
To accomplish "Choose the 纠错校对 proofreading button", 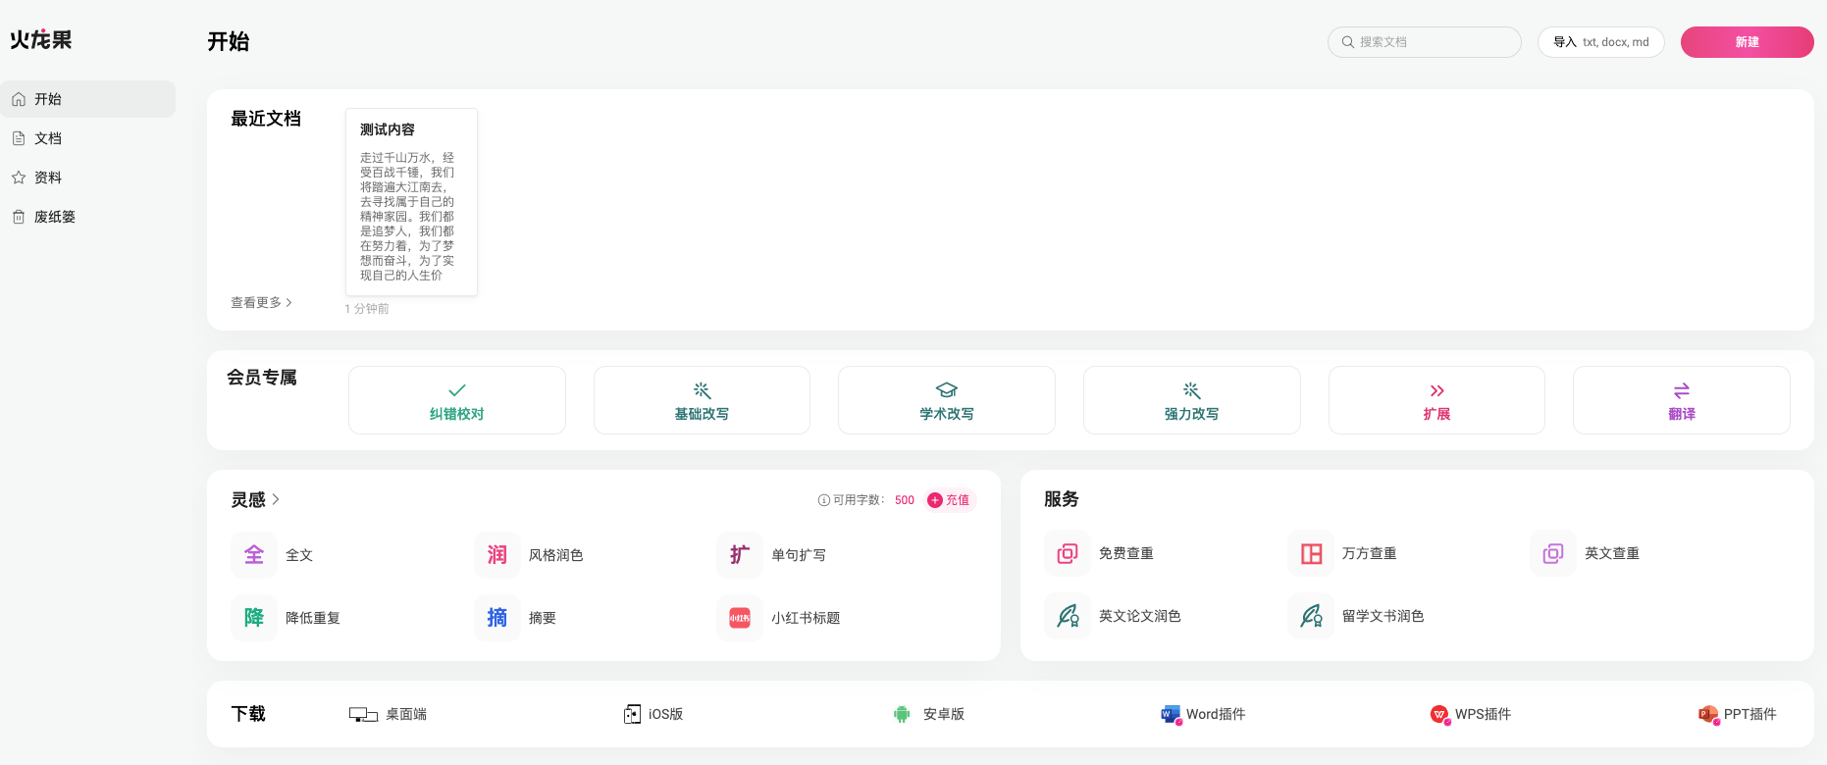I will coord(456,400).
